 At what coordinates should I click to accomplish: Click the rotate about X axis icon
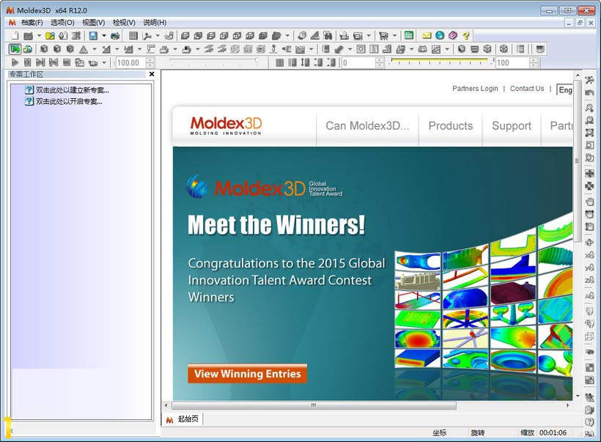(x=589, y=255)
